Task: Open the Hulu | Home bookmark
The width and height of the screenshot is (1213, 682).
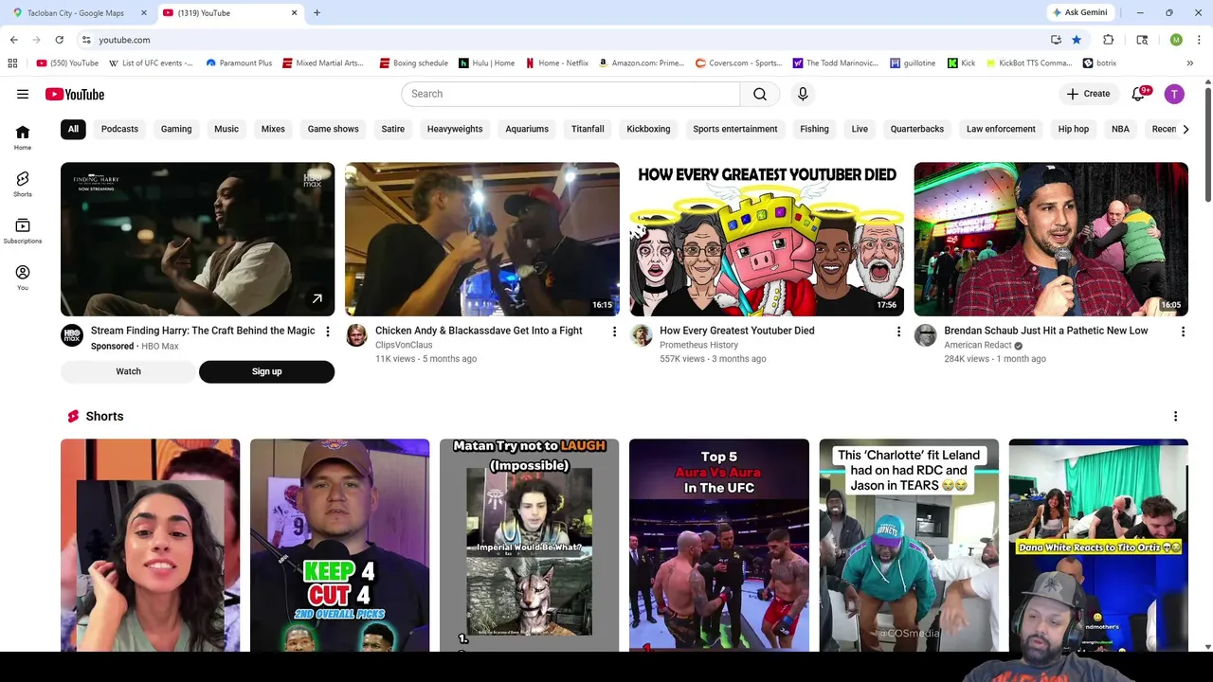Action: [x=486, y=63]
